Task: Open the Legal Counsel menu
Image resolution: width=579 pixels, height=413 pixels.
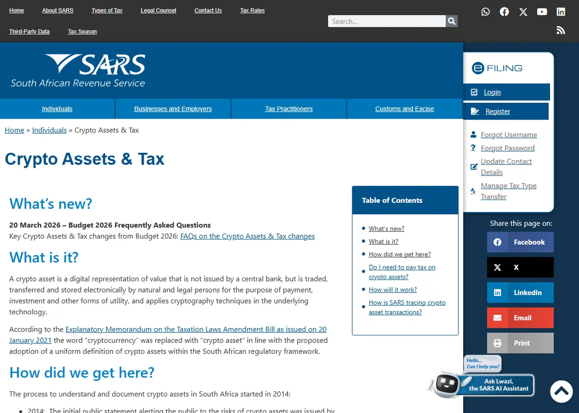Action: point(159,11)
